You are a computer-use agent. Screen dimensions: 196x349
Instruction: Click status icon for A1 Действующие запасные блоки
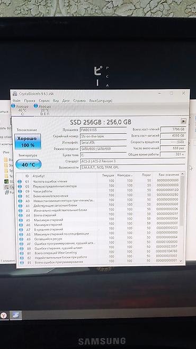(20, 206)
